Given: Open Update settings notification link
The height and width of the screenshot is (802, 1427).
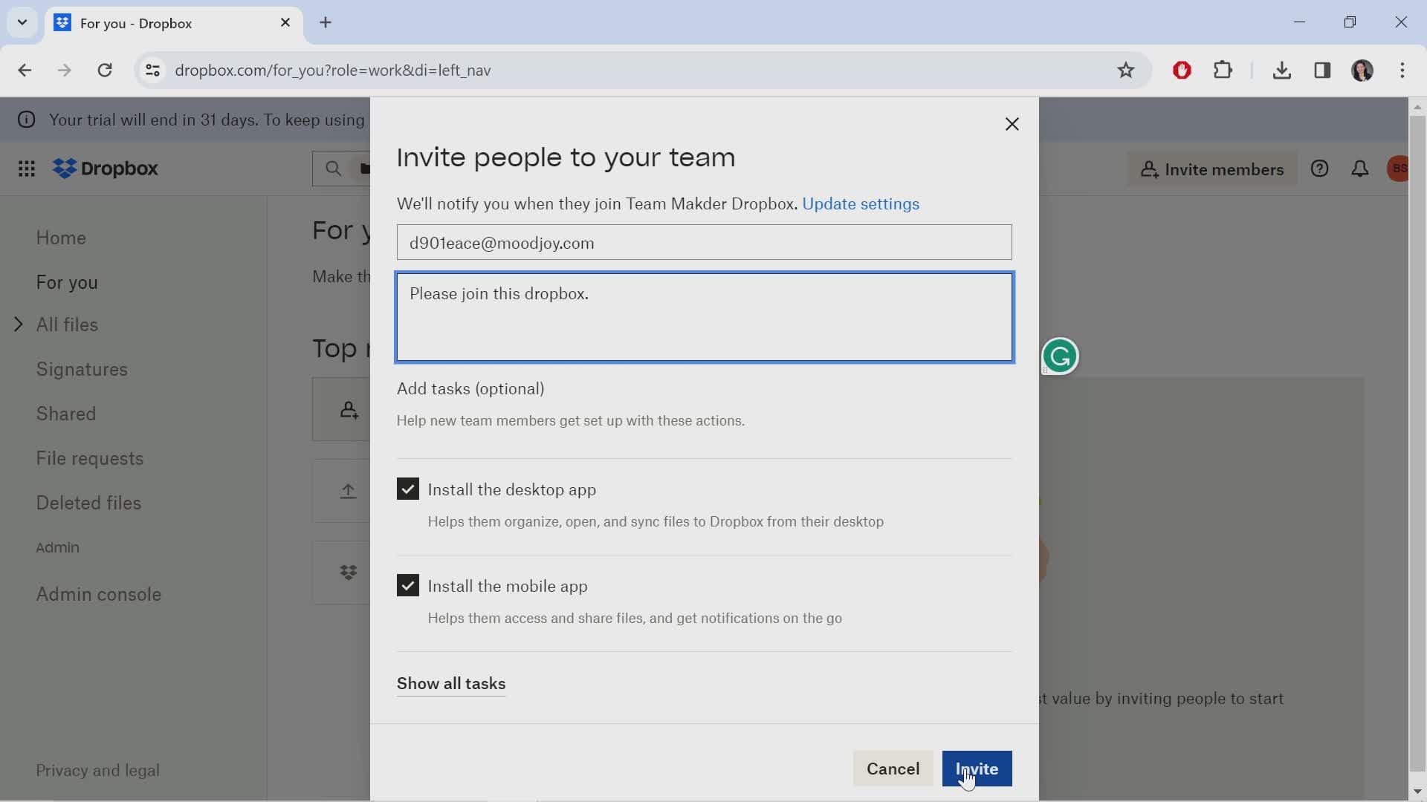Looking at the screenshot, I should point(861,203).
